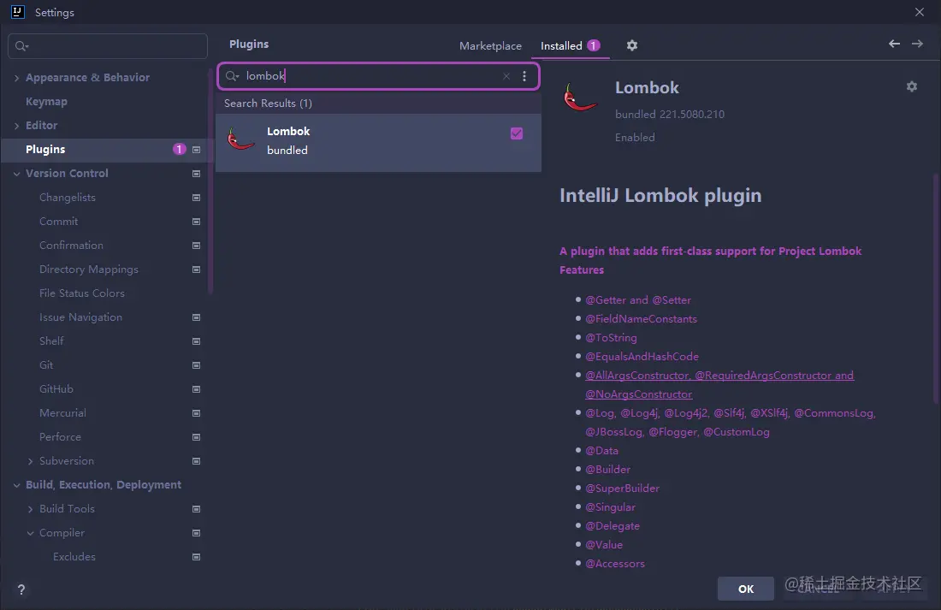Screen dimensions: 941x610
Task: Open the @Getter and @Setter link
Action: point(638,299)
